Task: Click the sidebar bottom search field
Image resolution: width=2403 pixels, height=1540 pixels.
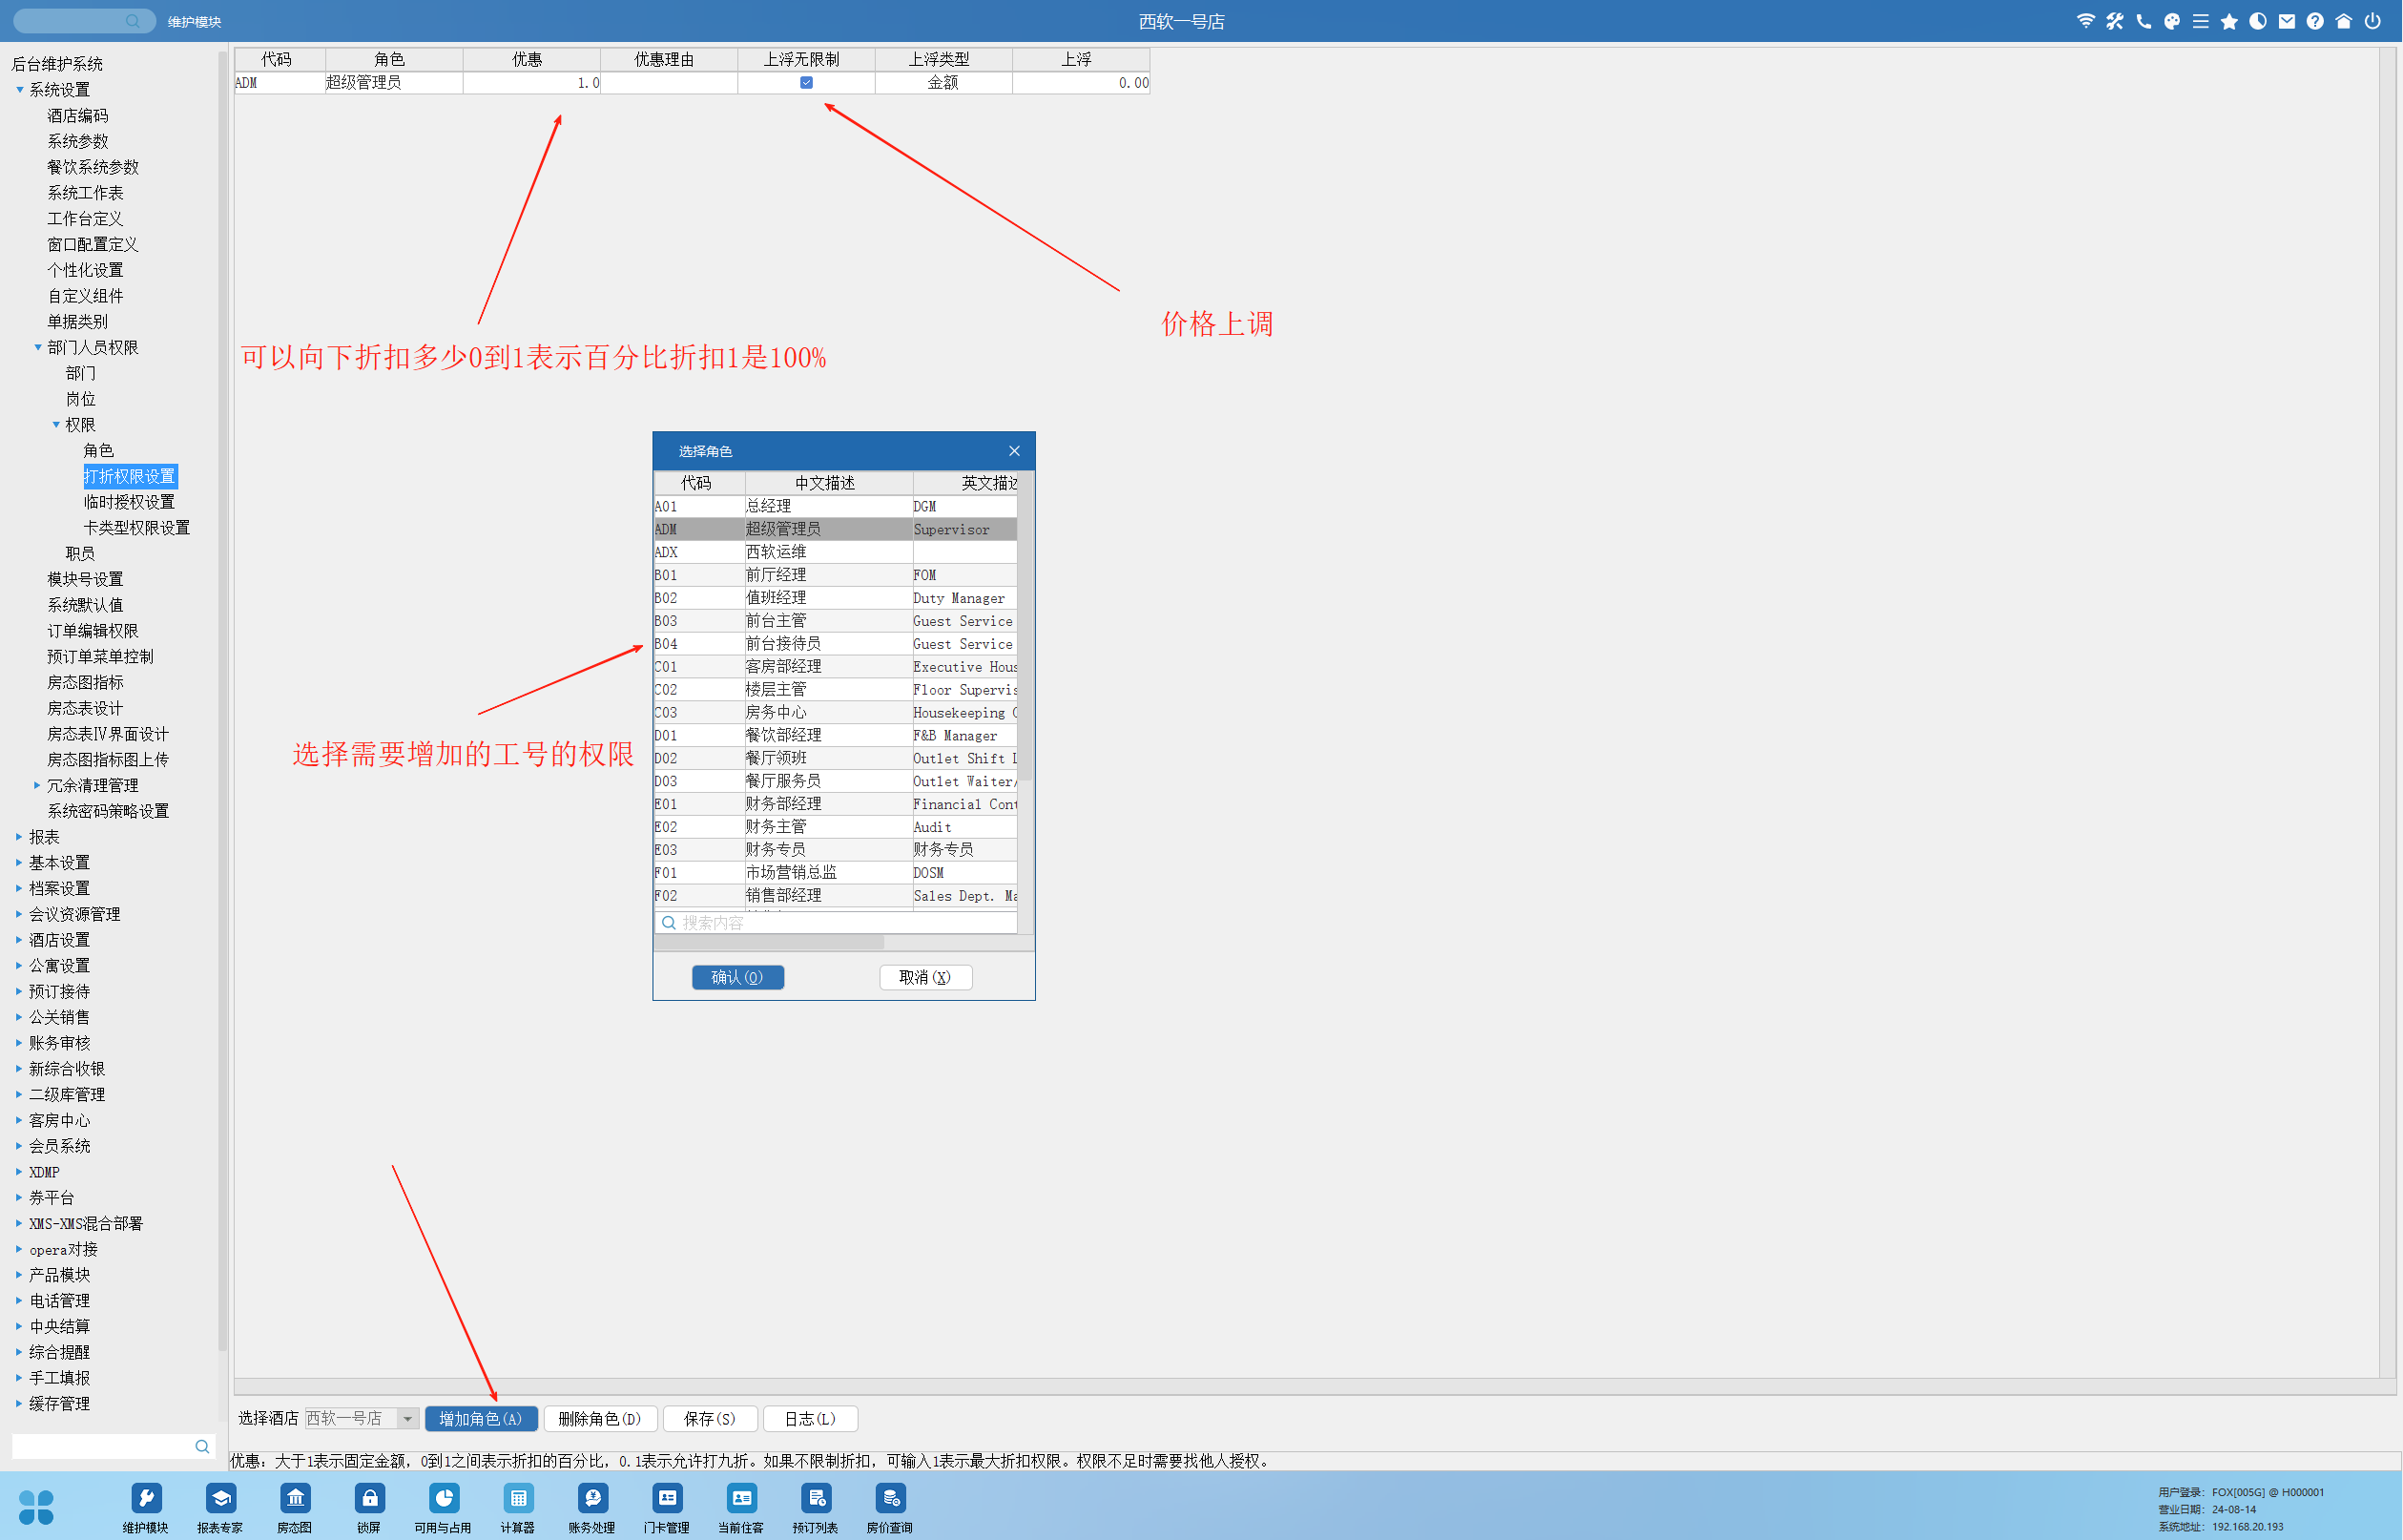Action: click(113, 1447)
